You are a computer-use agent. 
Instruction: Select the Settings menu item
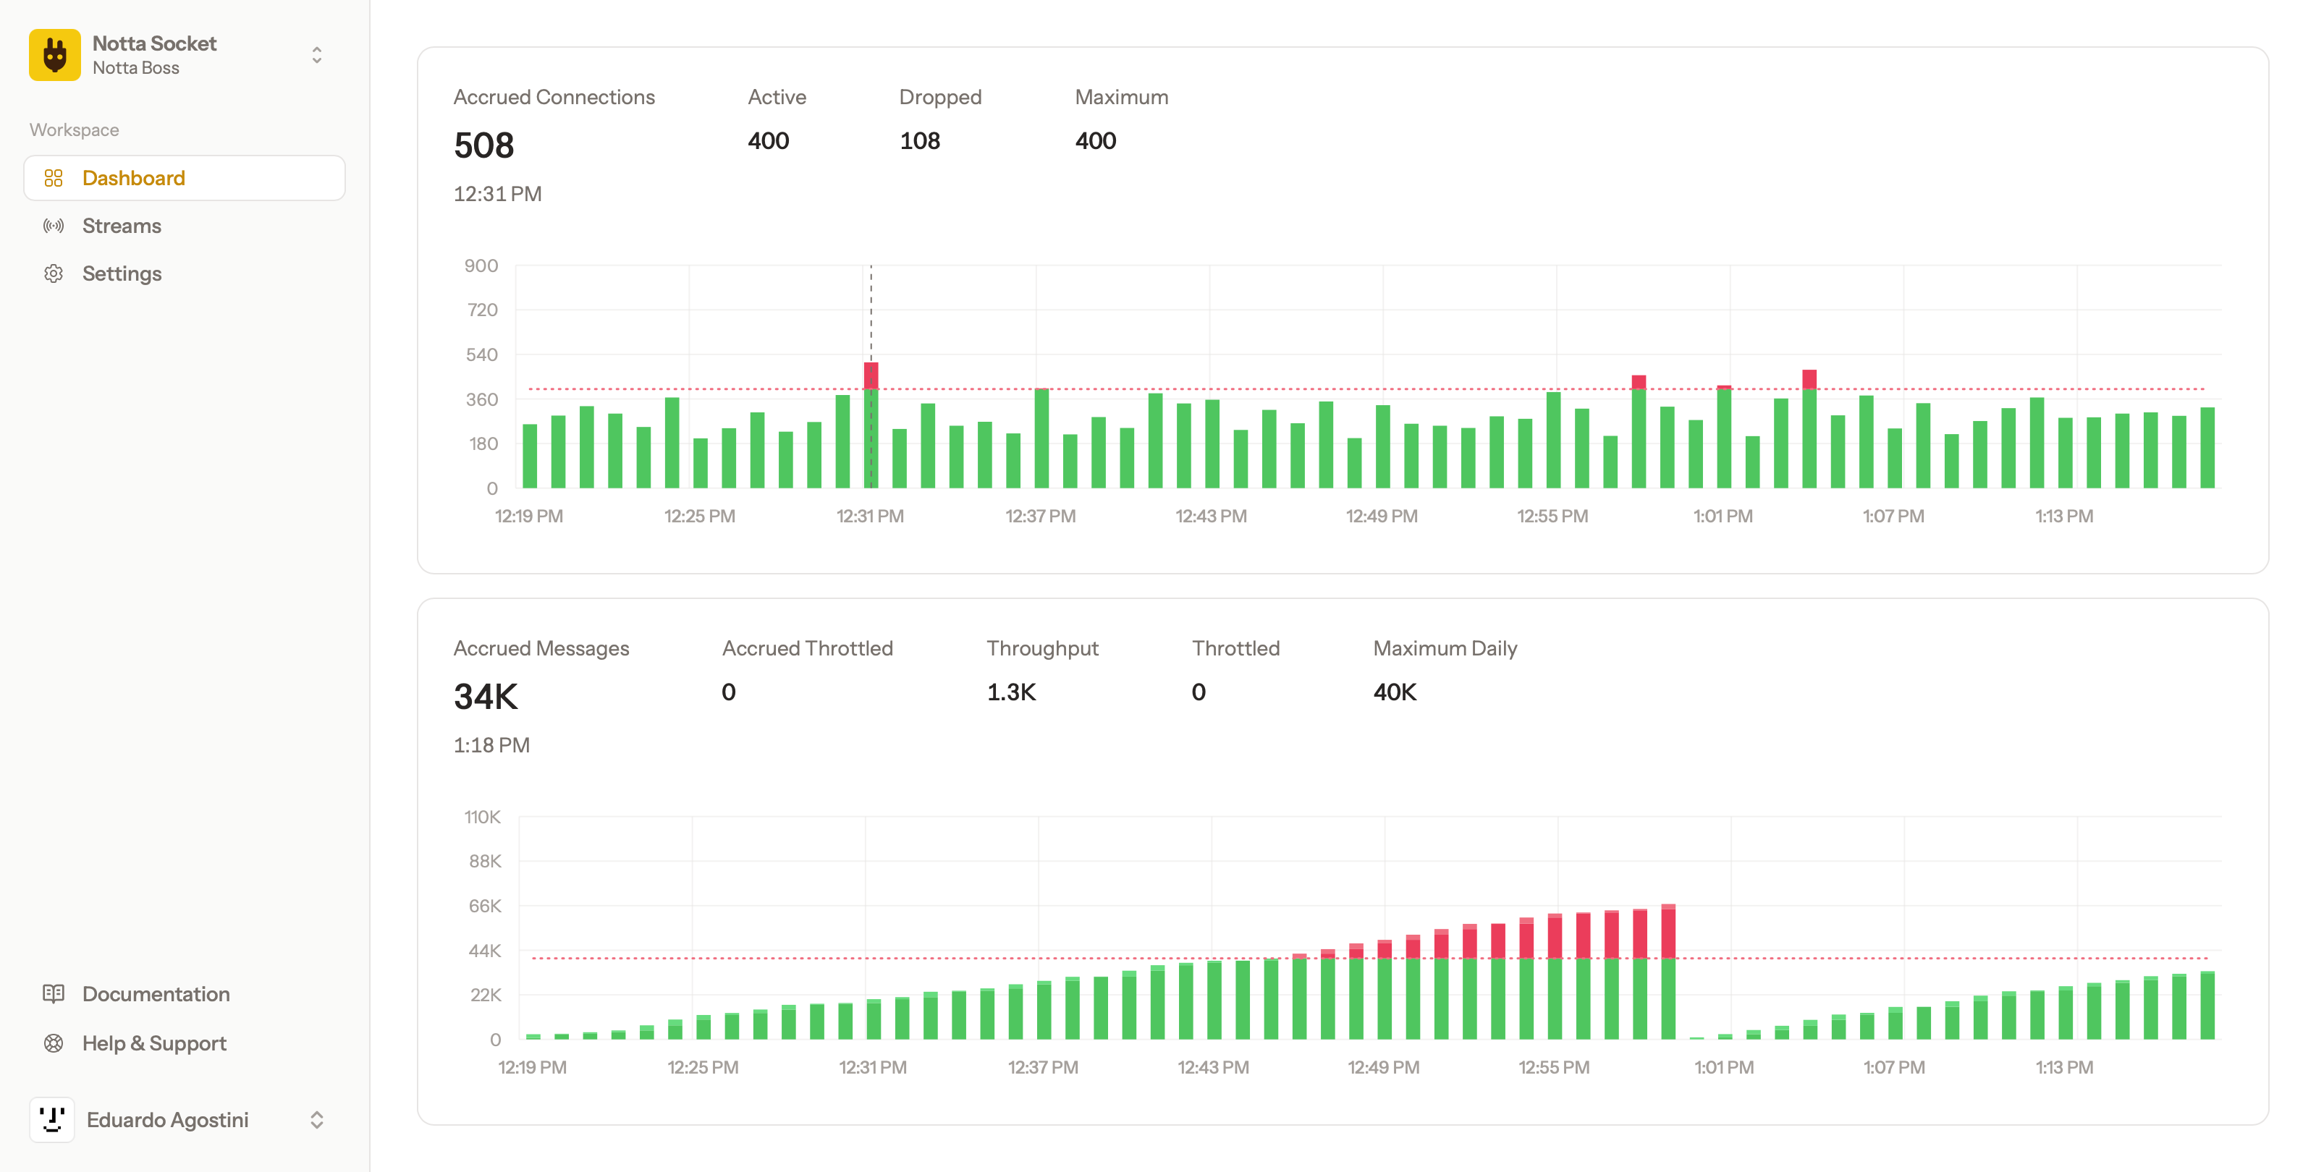tap(122, 273)
